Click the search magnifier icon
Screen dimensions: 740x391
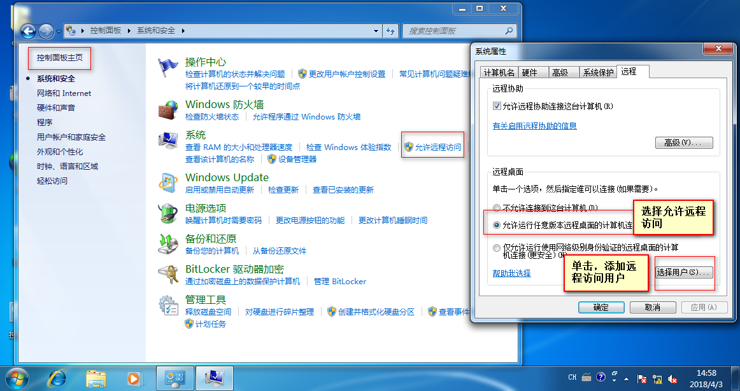point(509,31)
